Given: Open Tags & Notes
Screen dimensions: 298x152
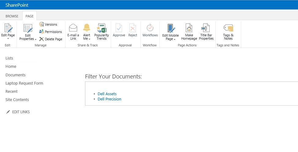Looking at the screenshot, I should point(228,32).
